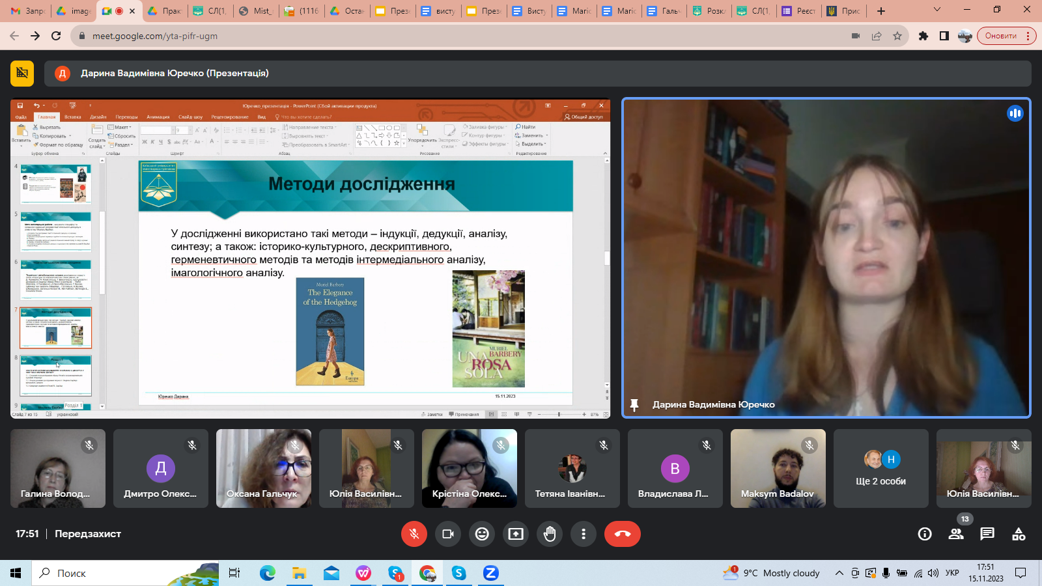The height and width of the screenshot is (586, 1042).
Task: Open the Windows Start menu
Action: point(16,573)
